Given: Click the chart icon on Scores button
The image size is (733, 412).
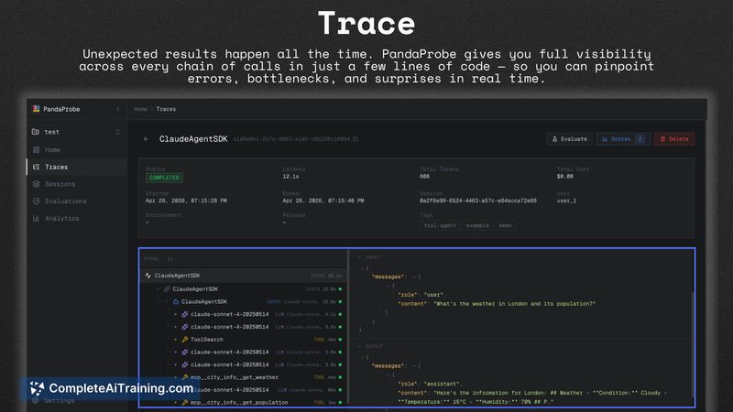Looking at the screenshot, I should [x=605, y=139].
